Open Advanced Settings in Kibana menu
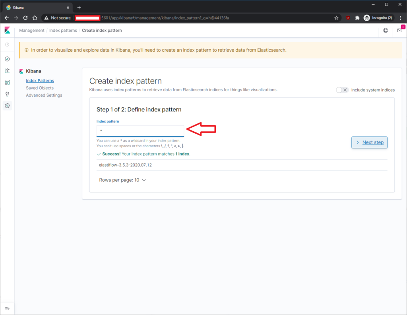Image resolution: width=407 pixels, height=315 pixels. (x=44, y=95)
